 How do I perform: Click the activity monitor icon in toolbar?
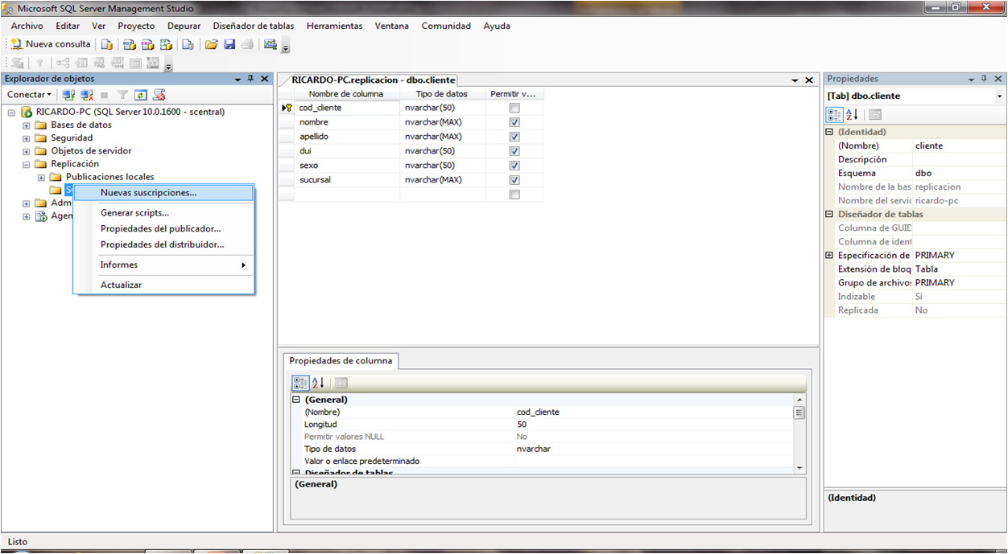click(271, 44)
